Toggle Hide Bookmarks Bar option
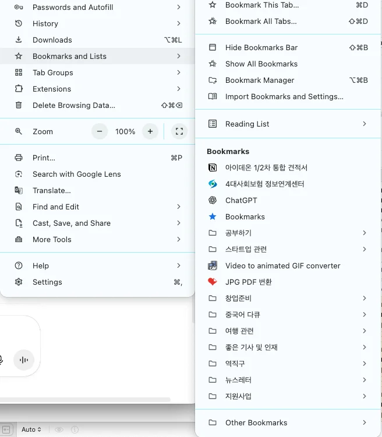This screenshot has height=437, width=382. pyautogui.click(x=261, y=47)
